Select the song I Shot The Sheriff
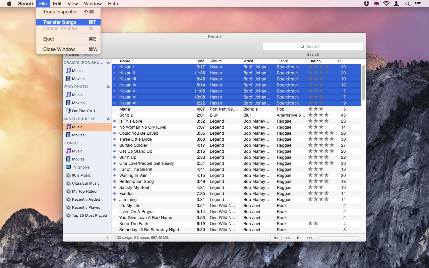Image resolution: width=429 pixels, height=268 pixels. tap(236, 170)
